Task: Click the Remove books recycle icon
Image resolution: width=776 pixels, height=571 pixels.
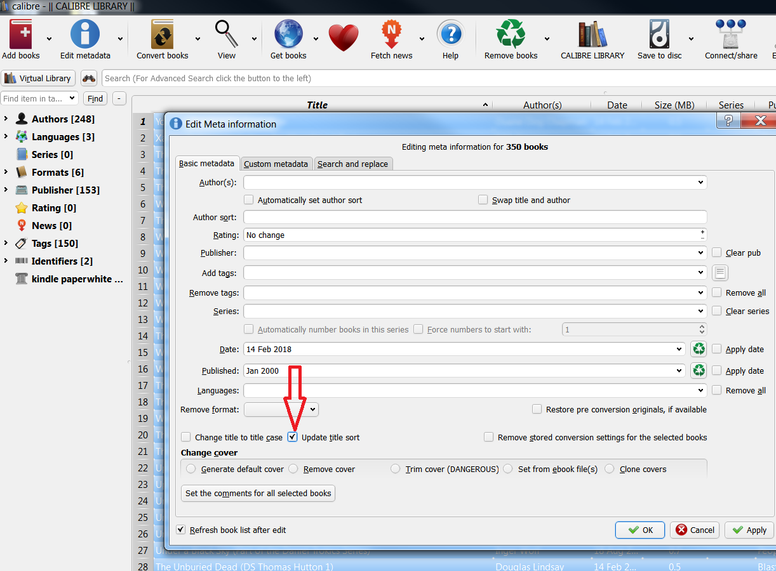Action: coord(511,34)
